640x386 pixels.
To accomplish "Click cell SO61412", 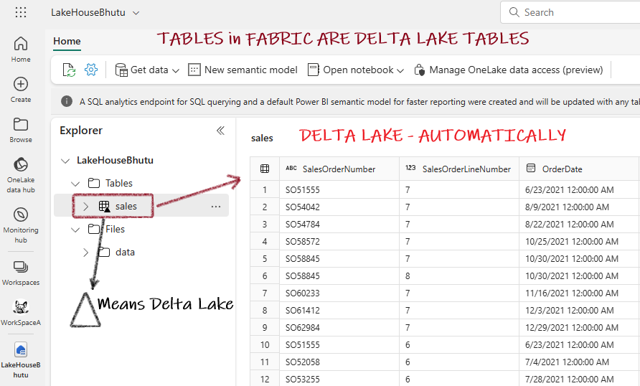I will tap(339, 310).
